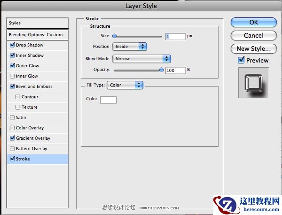Enable the Pattern Overlay checkbox
282x215 pixels.
click(12, 149)
